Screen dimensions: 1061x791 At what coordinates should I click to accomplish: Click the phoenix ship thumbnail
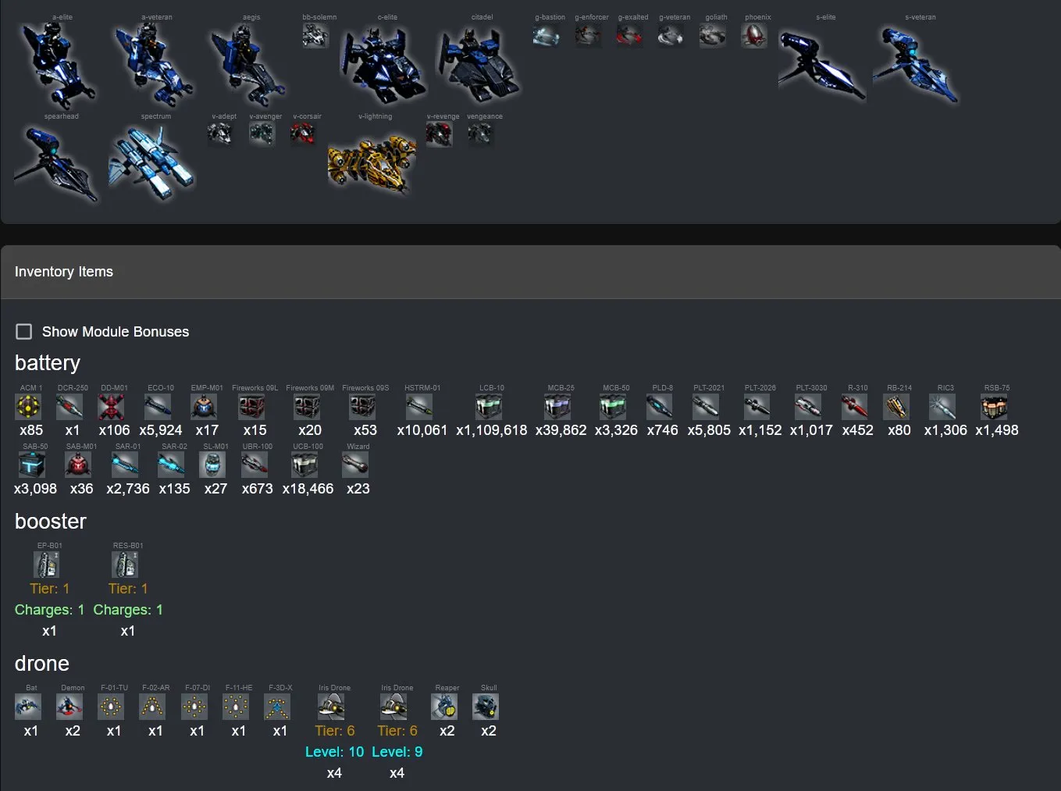[x=754, y=36]
